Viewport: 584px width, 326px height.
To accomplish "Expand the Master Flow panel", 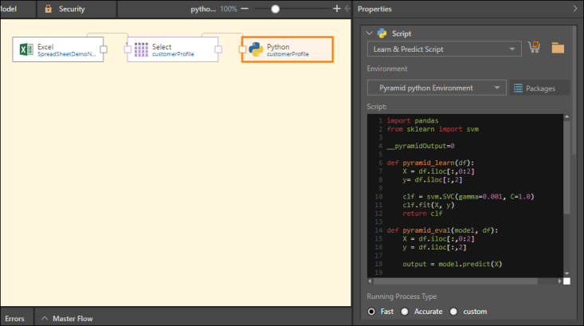I will (67, 319).
